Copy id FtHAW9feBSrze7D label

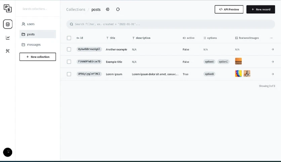89,62
